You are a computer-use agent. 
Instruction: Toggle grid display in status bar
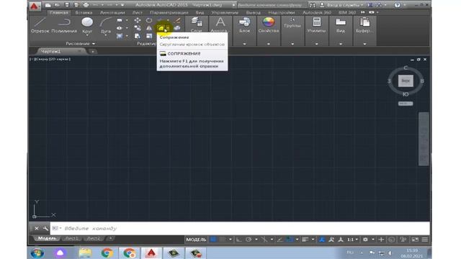coord(213,240)
